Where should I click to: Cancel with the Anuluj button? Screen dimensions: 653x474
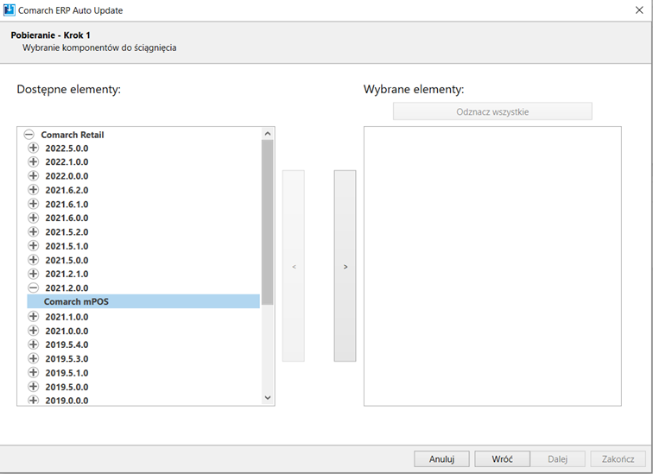441,459
